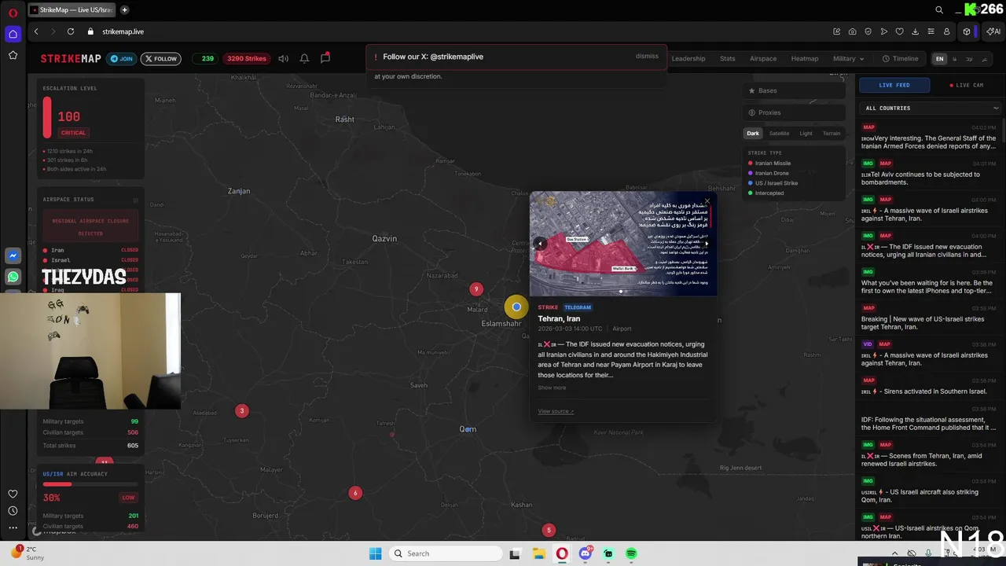Open the Heatmap tab
Screen dimensions: 1006x566
[x=805, y=58]
